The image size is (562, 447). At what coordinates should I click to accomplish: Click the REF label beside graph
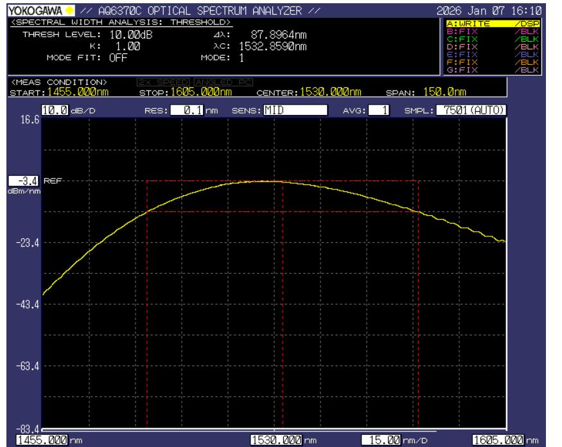tap(53, 180)
